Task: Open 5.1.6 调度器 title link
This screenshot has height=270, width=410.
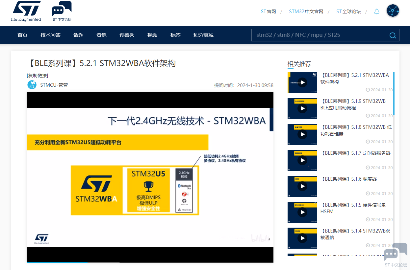Action: (348, 179)
